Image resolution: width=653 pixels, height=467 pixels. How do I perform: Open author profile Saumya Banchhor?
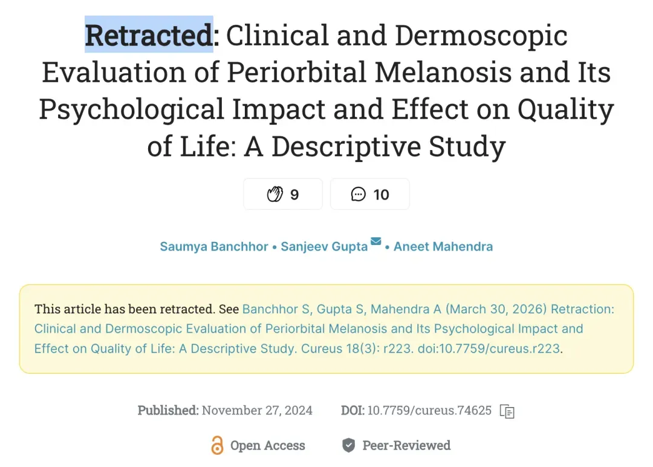coord(214,247)
